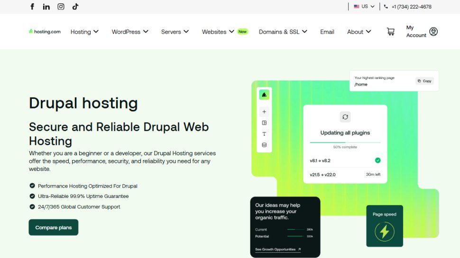Click check icon beside Performance Hosting Optimized
Image resolution: width=460 pixels, height=258 pixels.
(x=32, y=186)
